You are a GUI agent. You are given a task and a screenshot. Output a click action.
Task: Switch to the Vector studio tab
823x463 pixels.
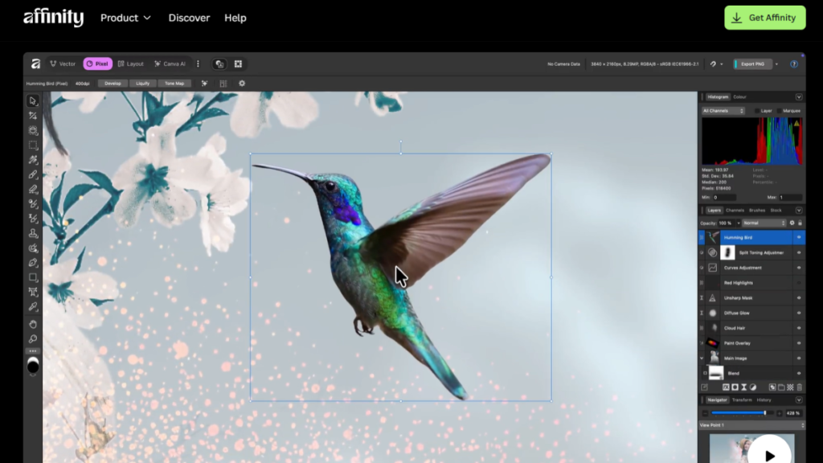coord(63,64)
